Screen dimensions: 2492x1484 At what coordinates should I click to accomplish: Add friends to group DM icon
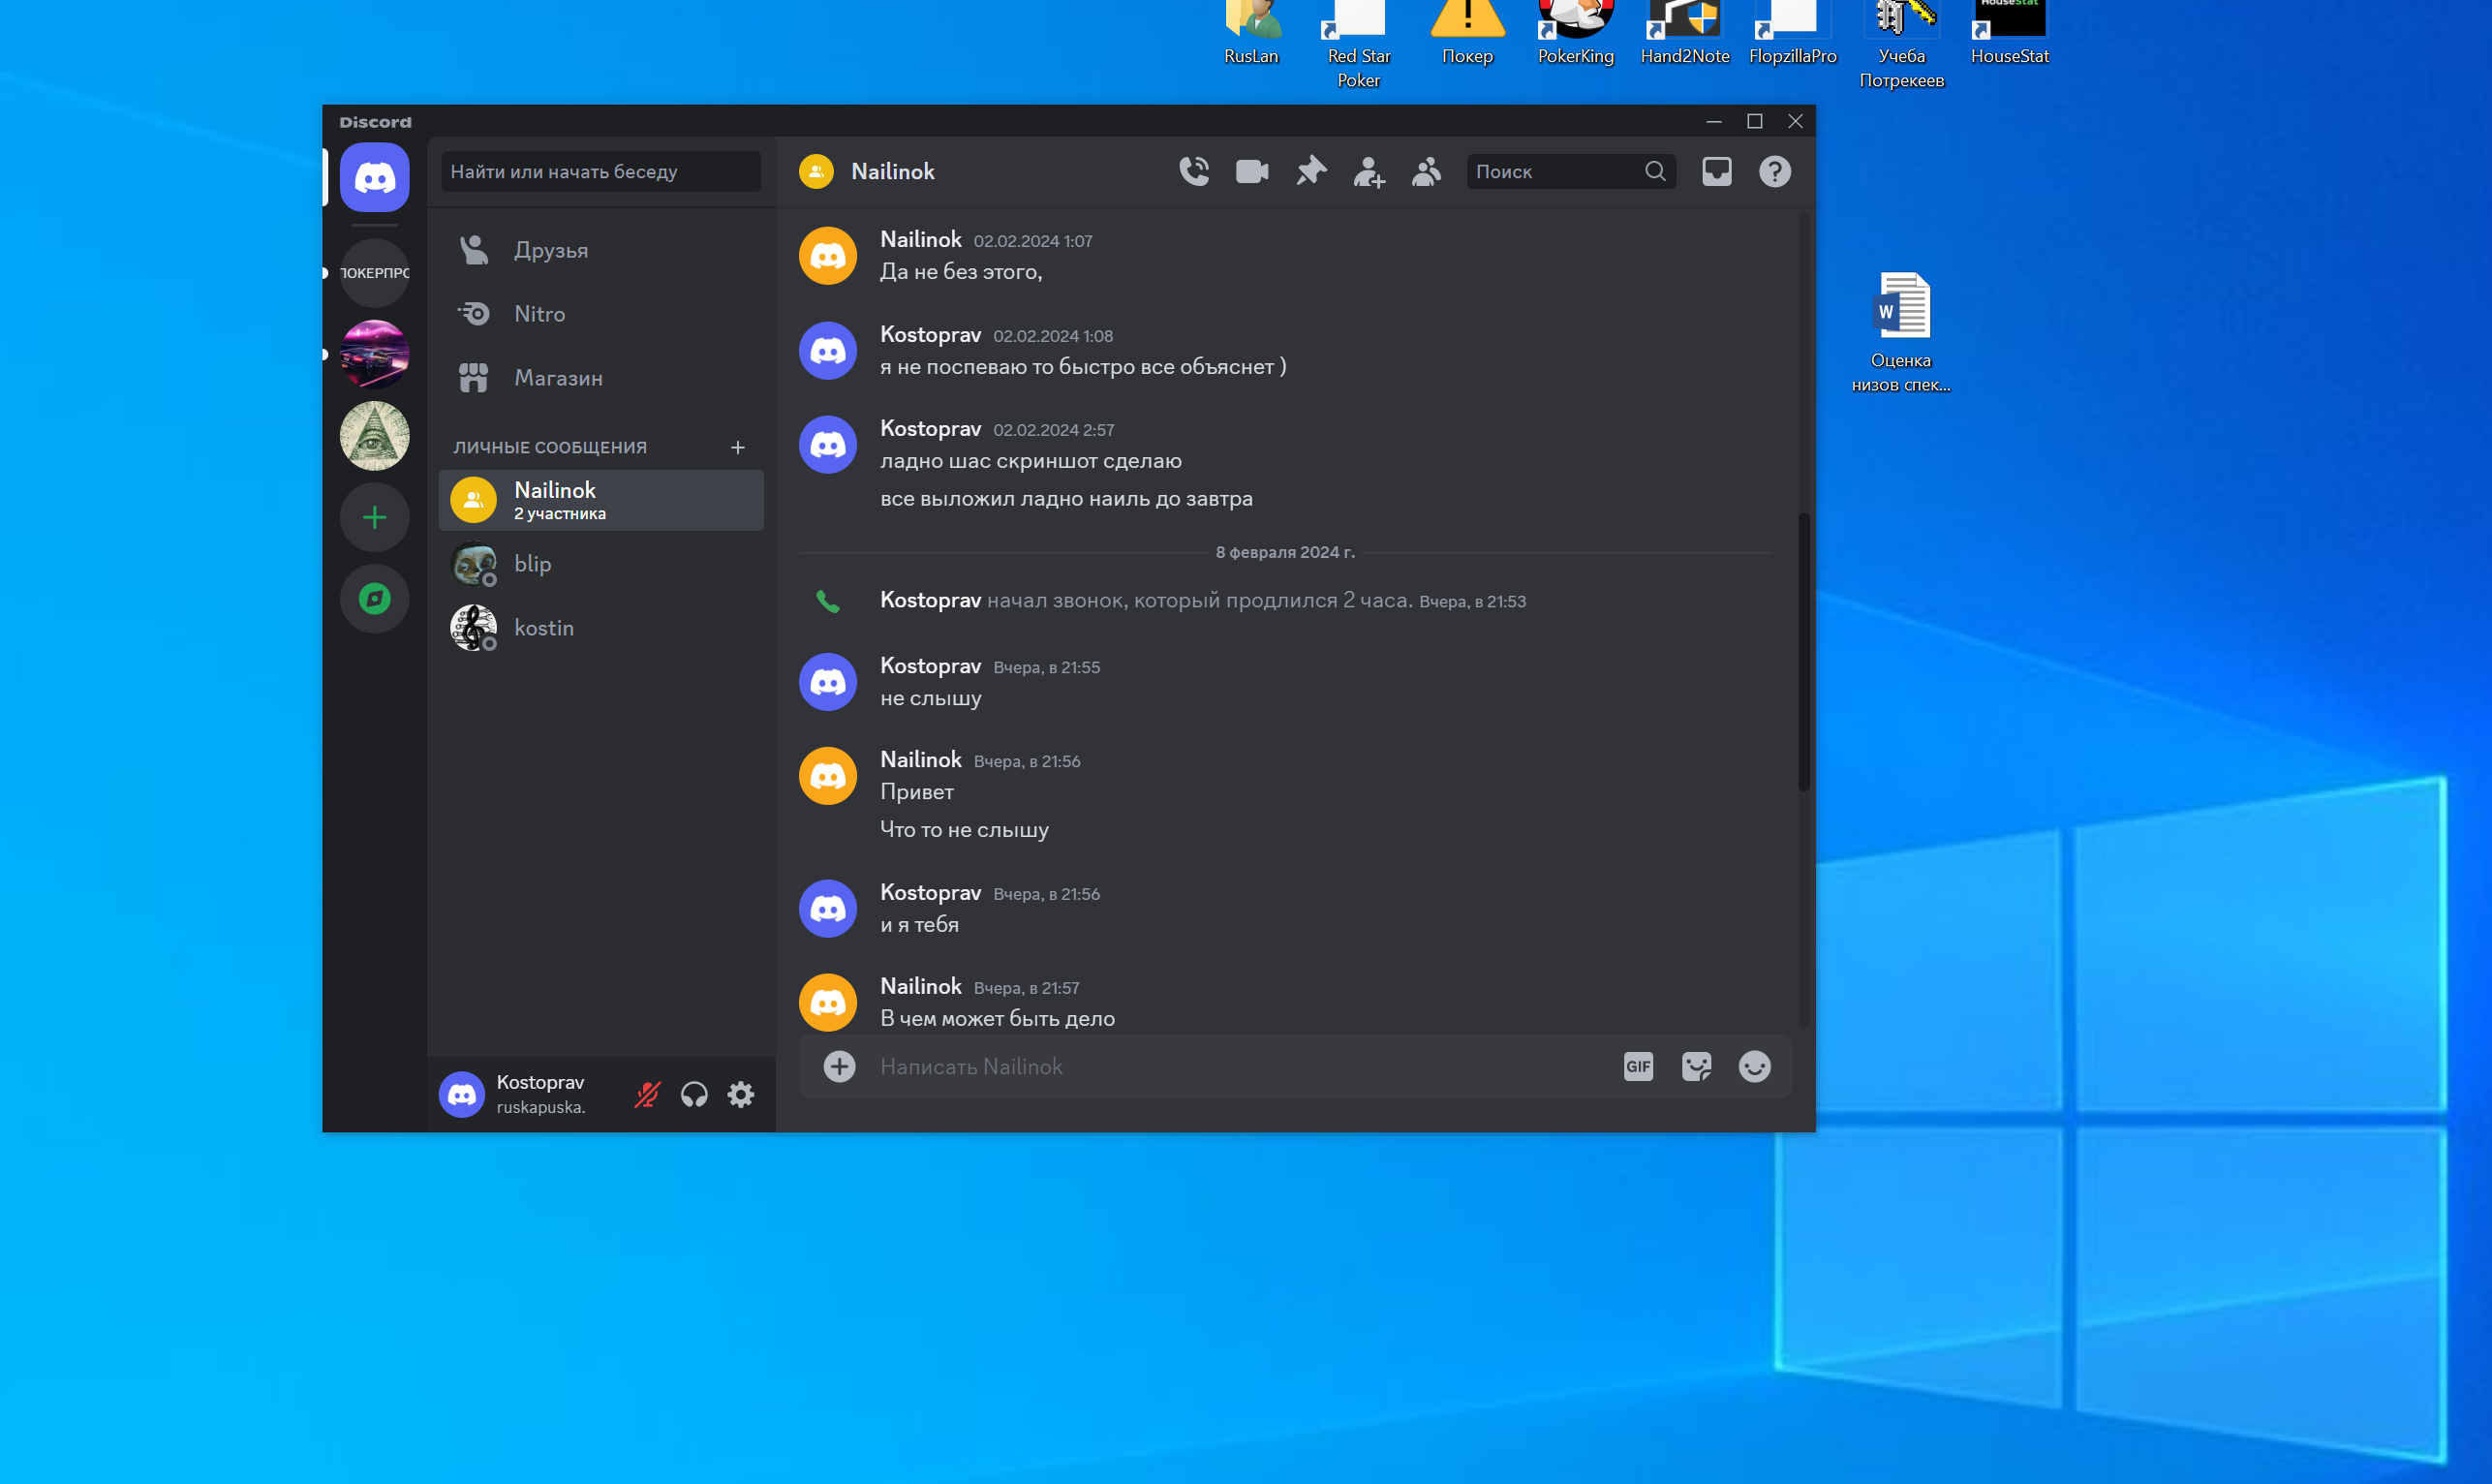click(x=1369, y=172)
